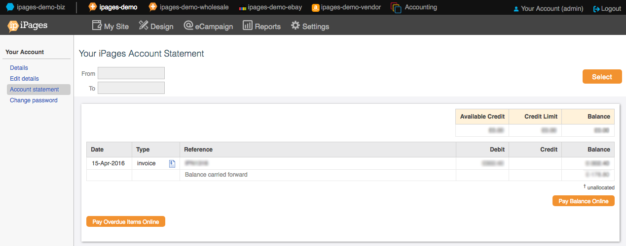This screenshot has height=246, width=626.
Task: Click the Date column header
Action: click(x=109, y=150)
